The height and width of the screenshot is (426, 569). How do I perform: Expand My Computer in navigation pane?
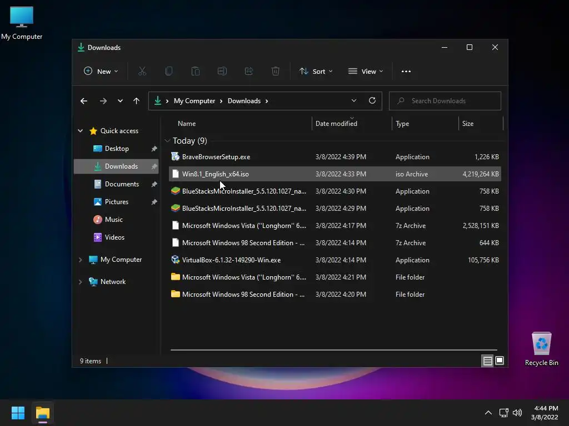pyautogui.click(x=80, y=260)
